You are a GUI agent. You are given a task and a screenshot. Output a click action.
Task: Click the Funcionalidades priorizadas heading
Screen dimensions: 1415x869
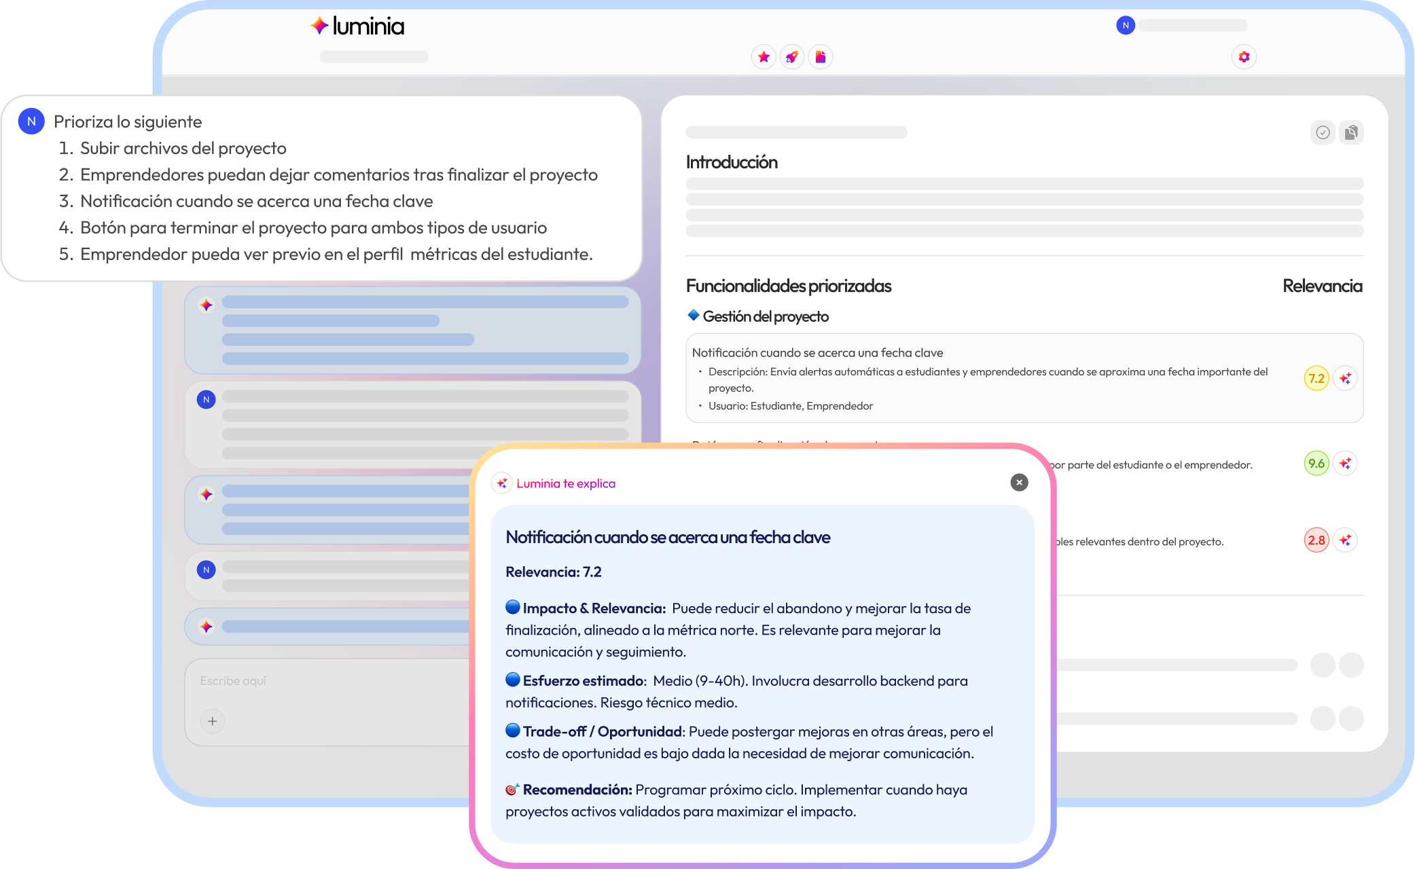pos(789,286)
